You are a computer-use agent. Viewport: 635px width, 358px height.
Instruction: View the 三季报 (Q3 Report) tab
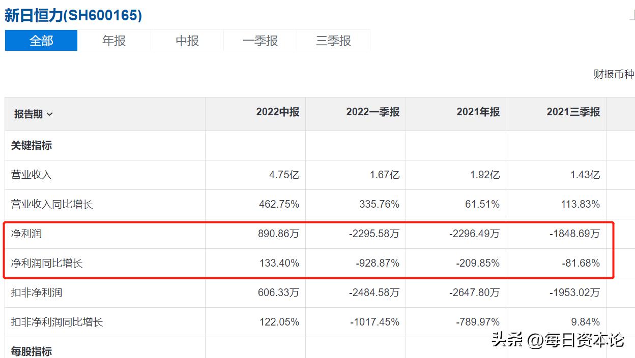point(333,41)
